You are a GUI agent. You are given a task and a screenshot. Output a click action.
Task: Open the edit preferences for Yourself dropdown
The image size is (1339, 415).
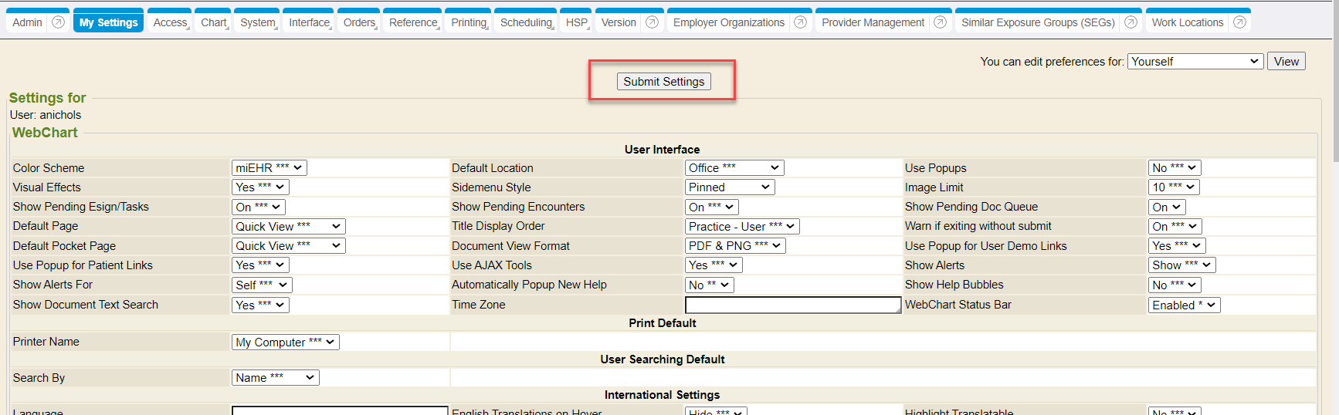[1195, 62]
